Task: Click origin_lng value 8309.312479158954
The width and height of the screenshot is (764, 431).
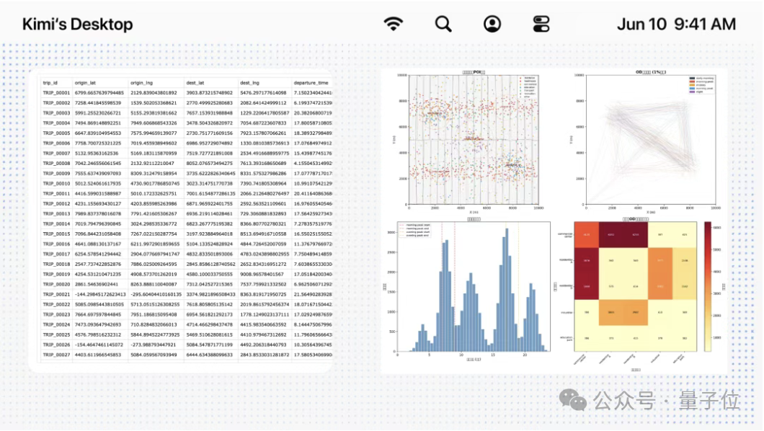Action: coord(154,174)
